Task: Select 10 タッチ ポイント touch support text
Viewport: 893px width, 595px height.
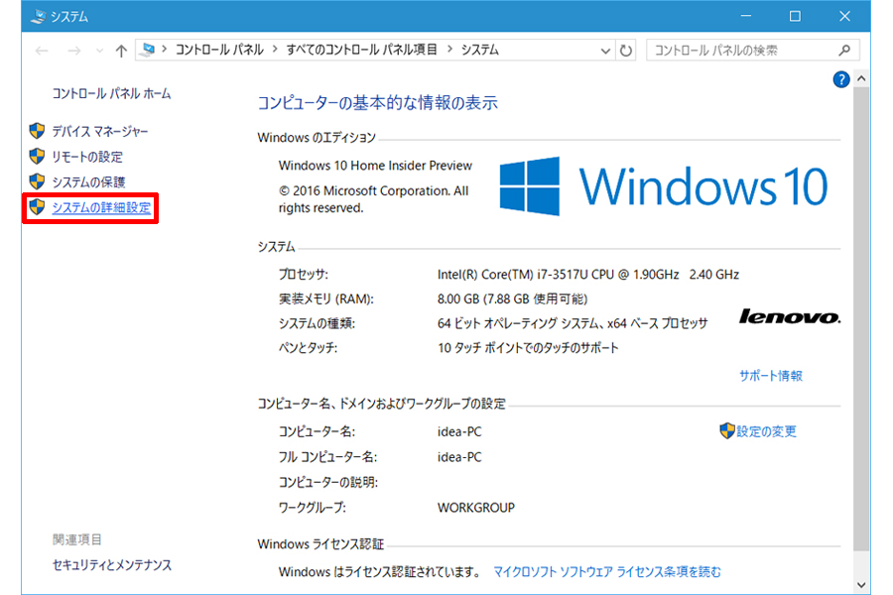Action: [x=528, y=347]
